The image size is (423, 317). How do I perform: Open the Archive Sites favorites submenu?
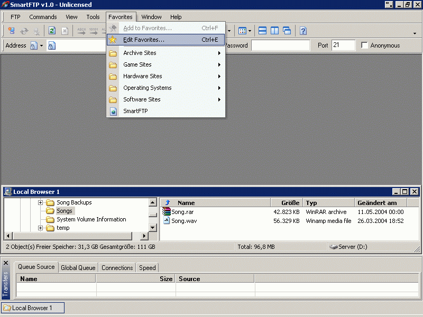140,53
